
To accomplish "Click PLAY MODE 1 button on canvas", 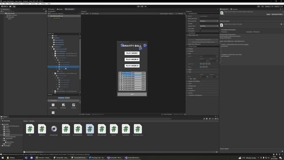I will click(x=132, y=53).
